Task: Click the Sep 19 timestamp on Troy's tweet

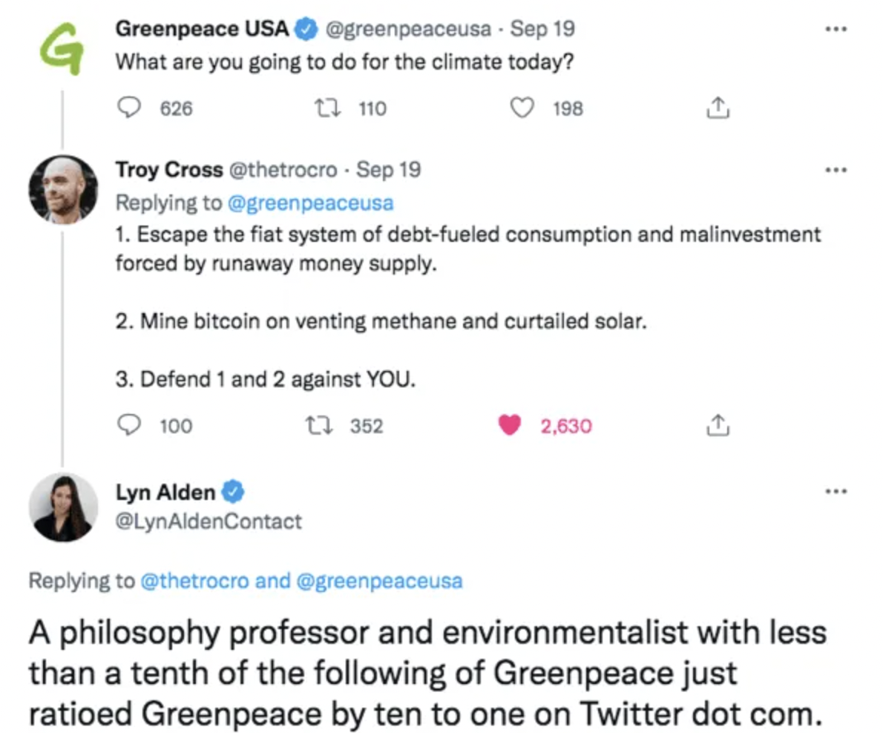Action: click(389, 170)
